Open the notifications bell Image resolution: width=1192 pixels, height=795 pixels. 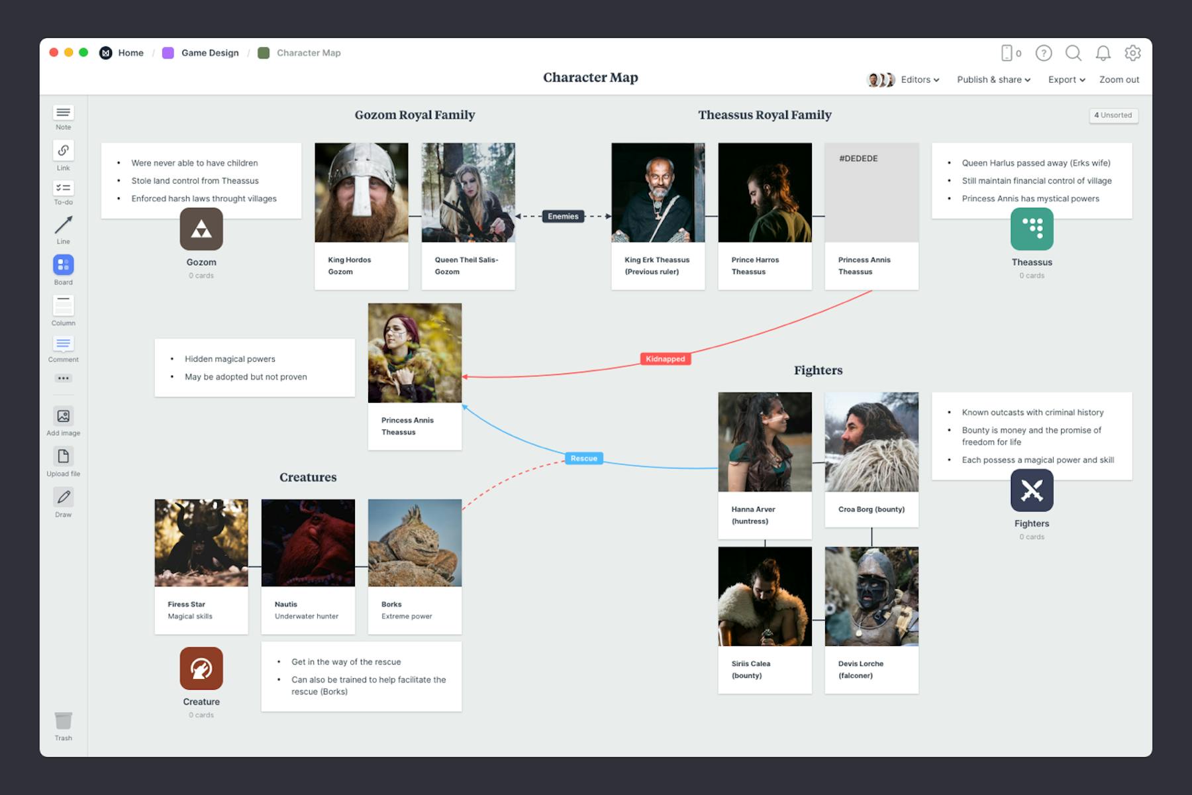point(1104,53)
